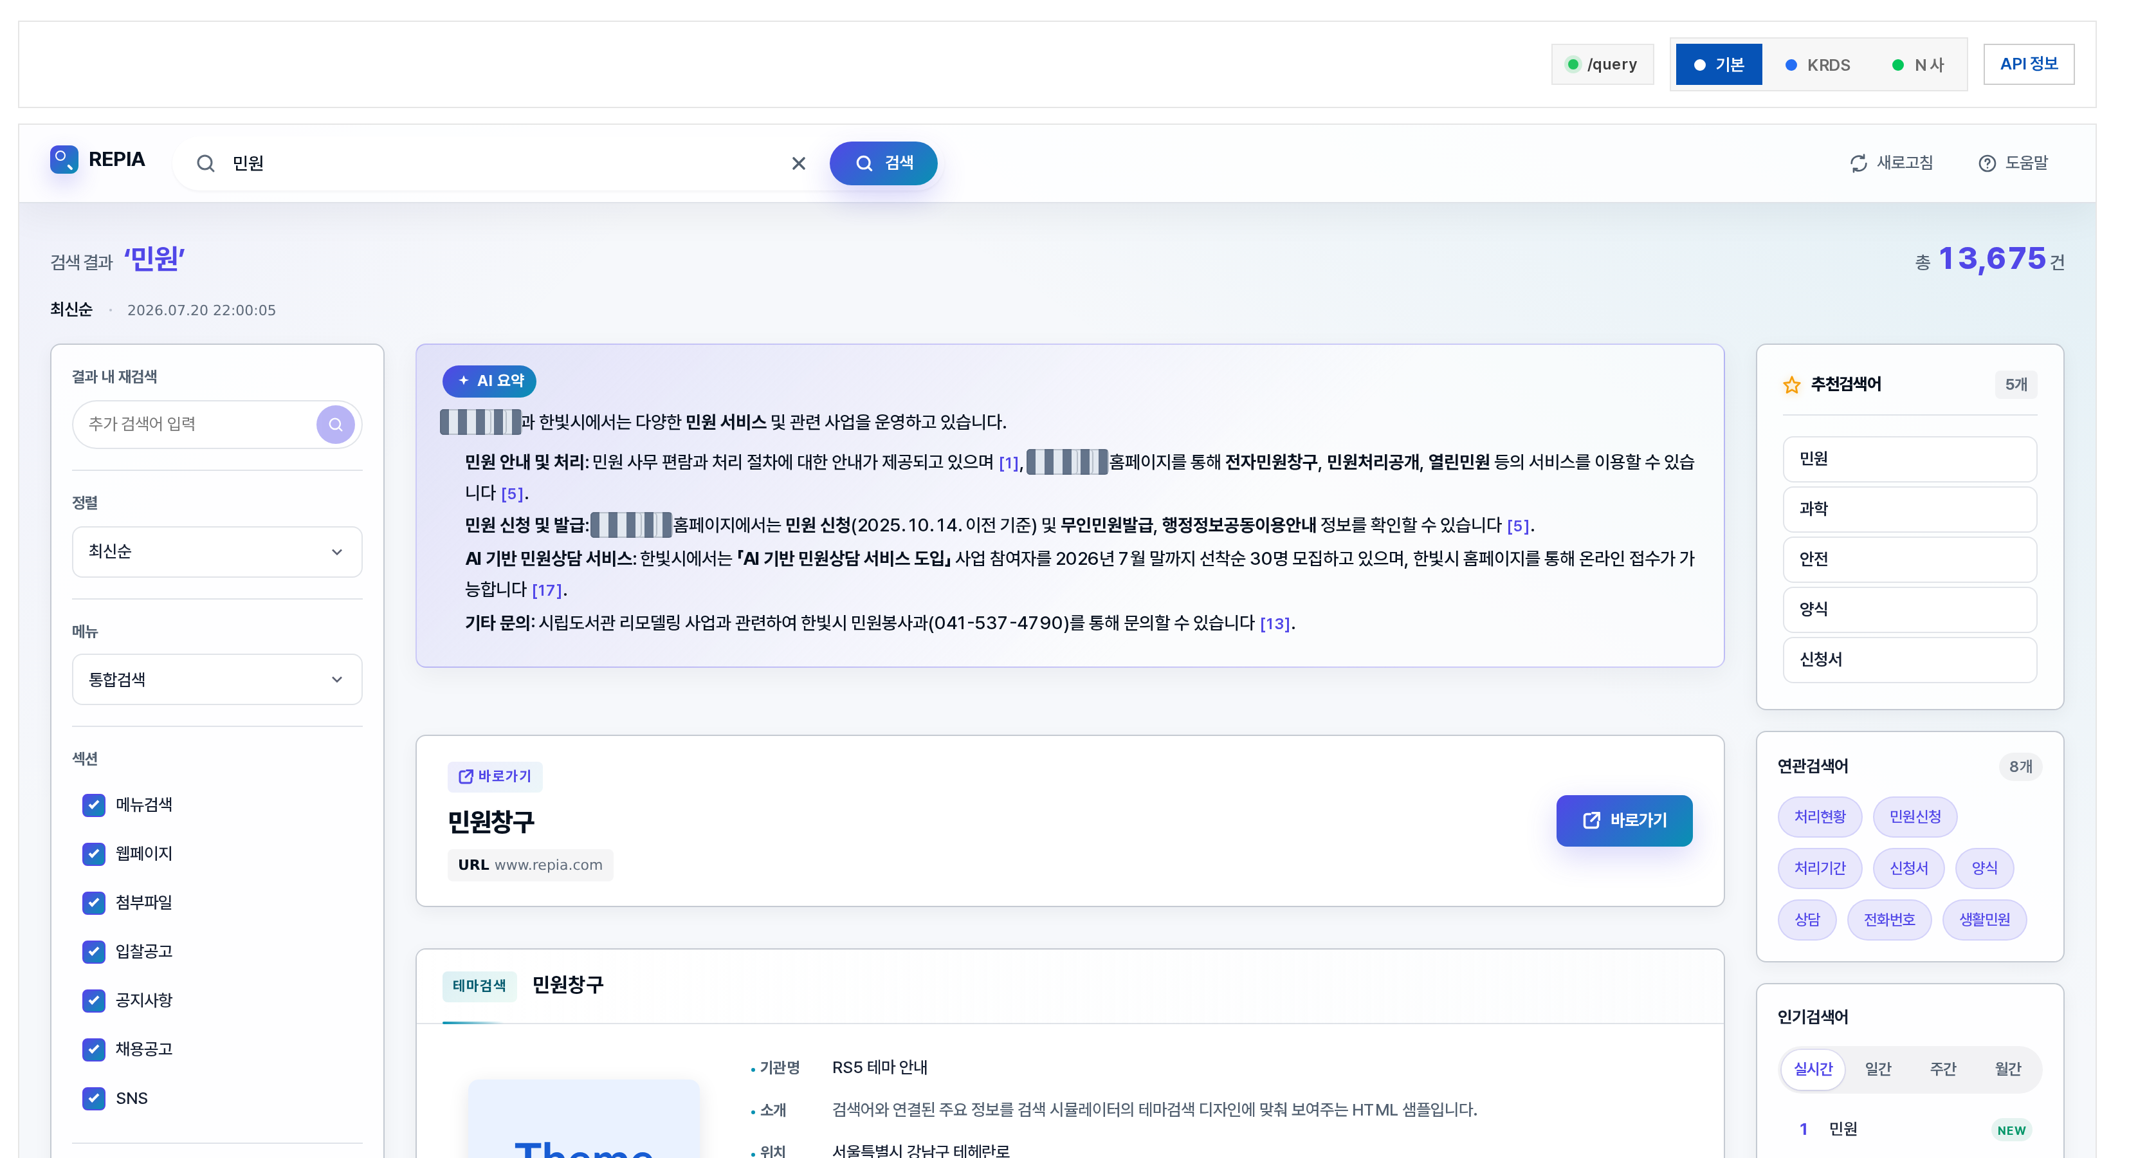This screenshot has height=1158, width=2138.
Task: Open citation link [1] in AI summary
Action: 1009,463
